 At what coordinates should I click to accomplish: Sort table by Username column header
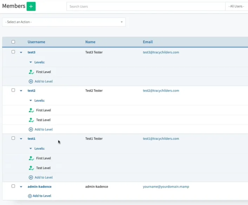[x=36, y=42]
